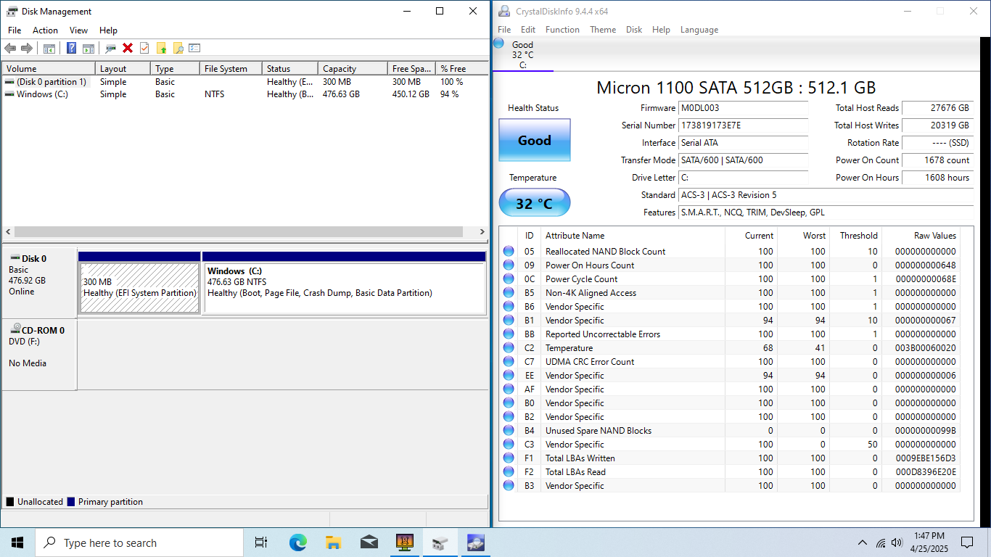
Task: Open View menu in Disk Management
Action: (x=78, y=30)
